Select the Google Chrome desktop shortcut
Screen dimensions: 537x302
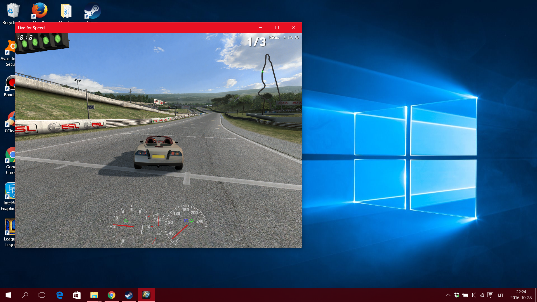[11, 161]
